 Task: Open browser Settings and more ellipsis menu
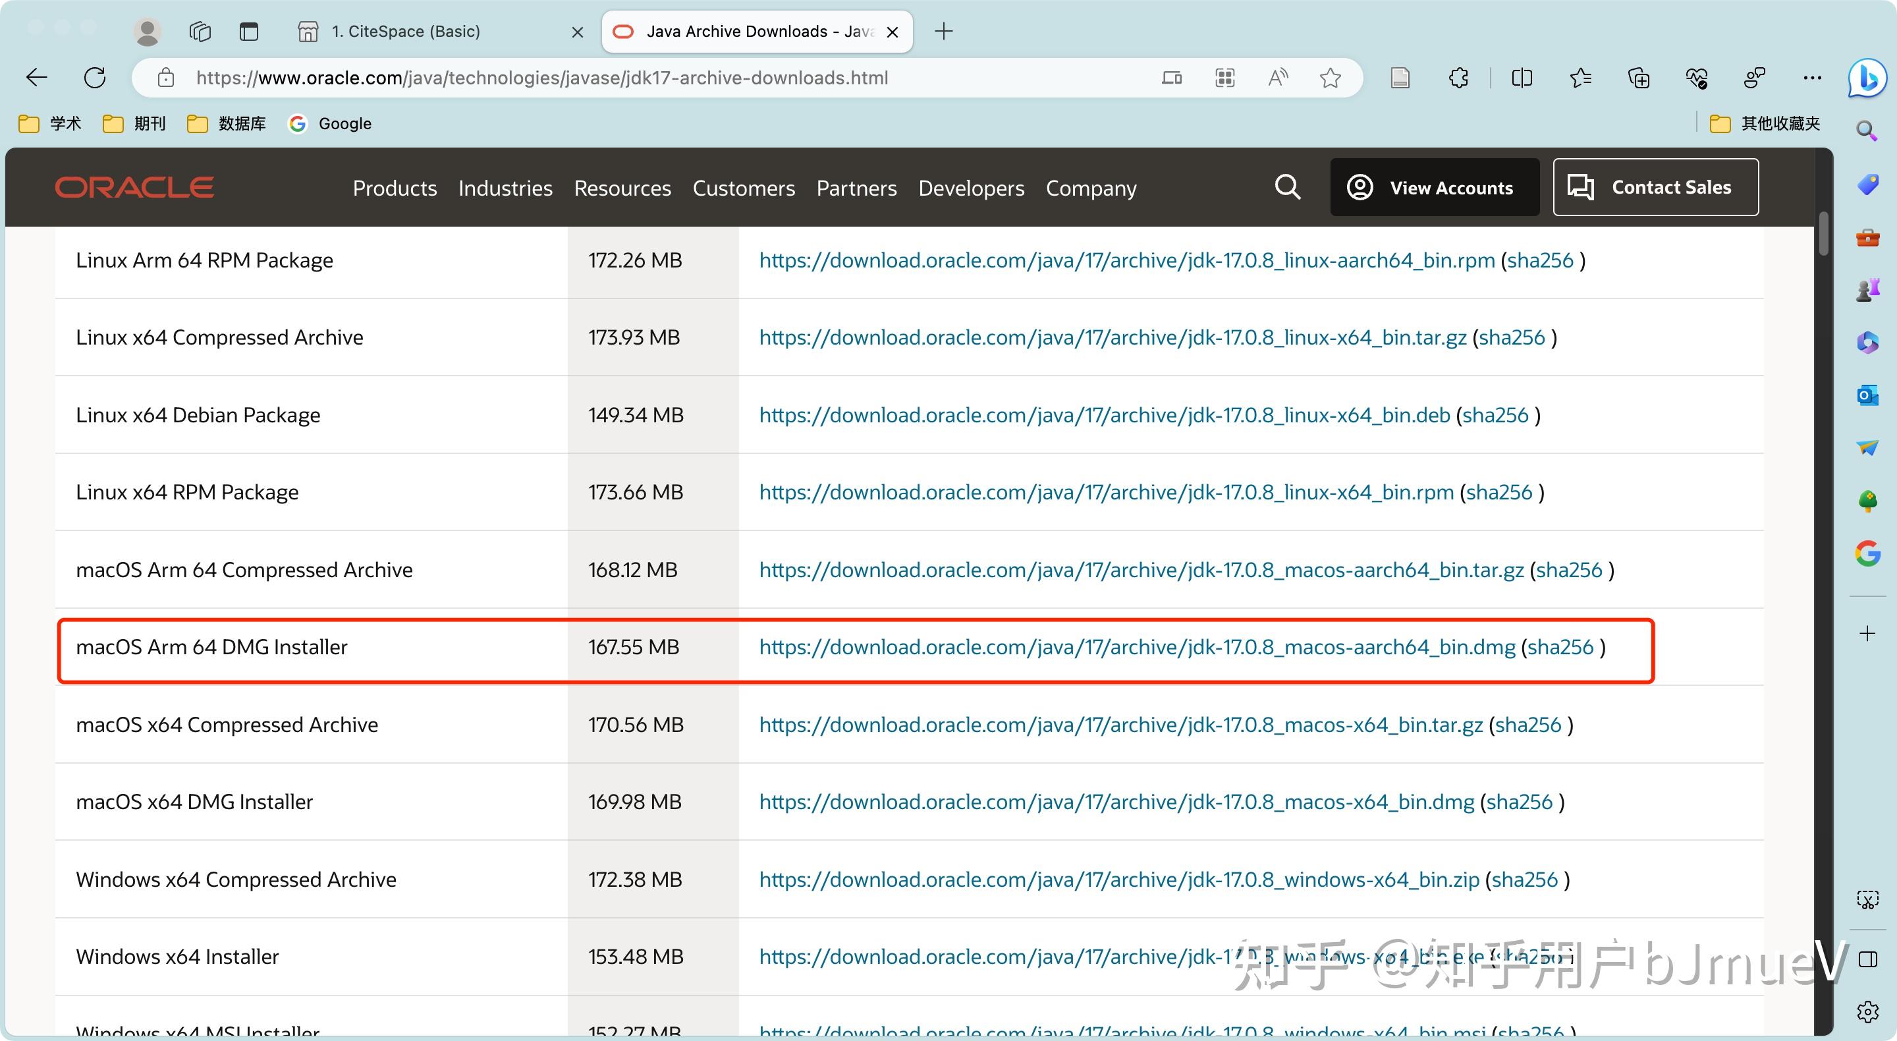pos(1811,78)
